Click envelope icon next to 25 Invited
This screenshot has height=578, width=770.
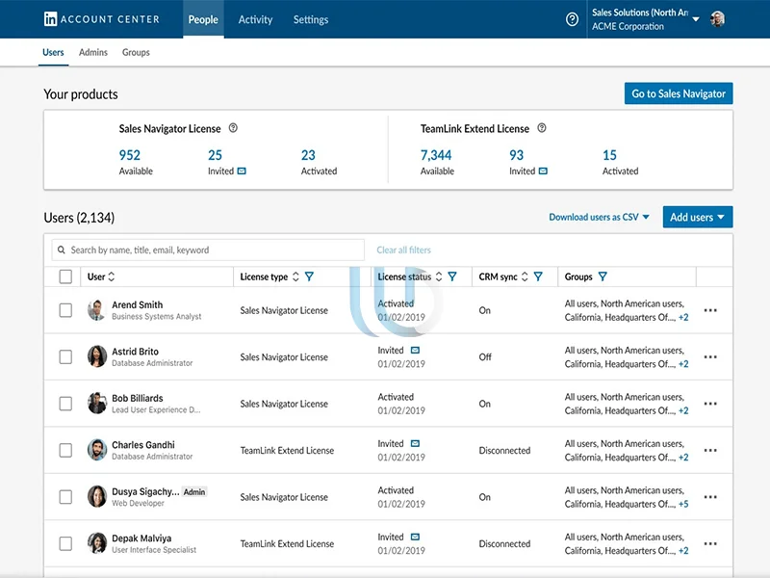[x=242, y=171]
